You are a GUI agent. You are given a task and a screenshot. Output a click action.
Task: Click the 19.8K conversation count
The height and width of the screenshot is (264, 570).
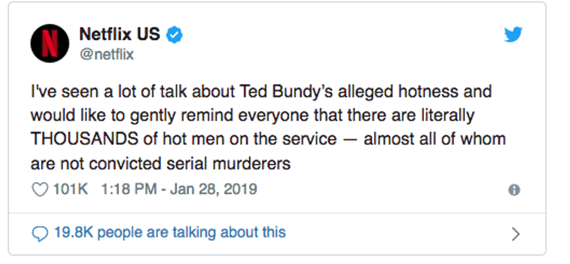click(72, 233)
